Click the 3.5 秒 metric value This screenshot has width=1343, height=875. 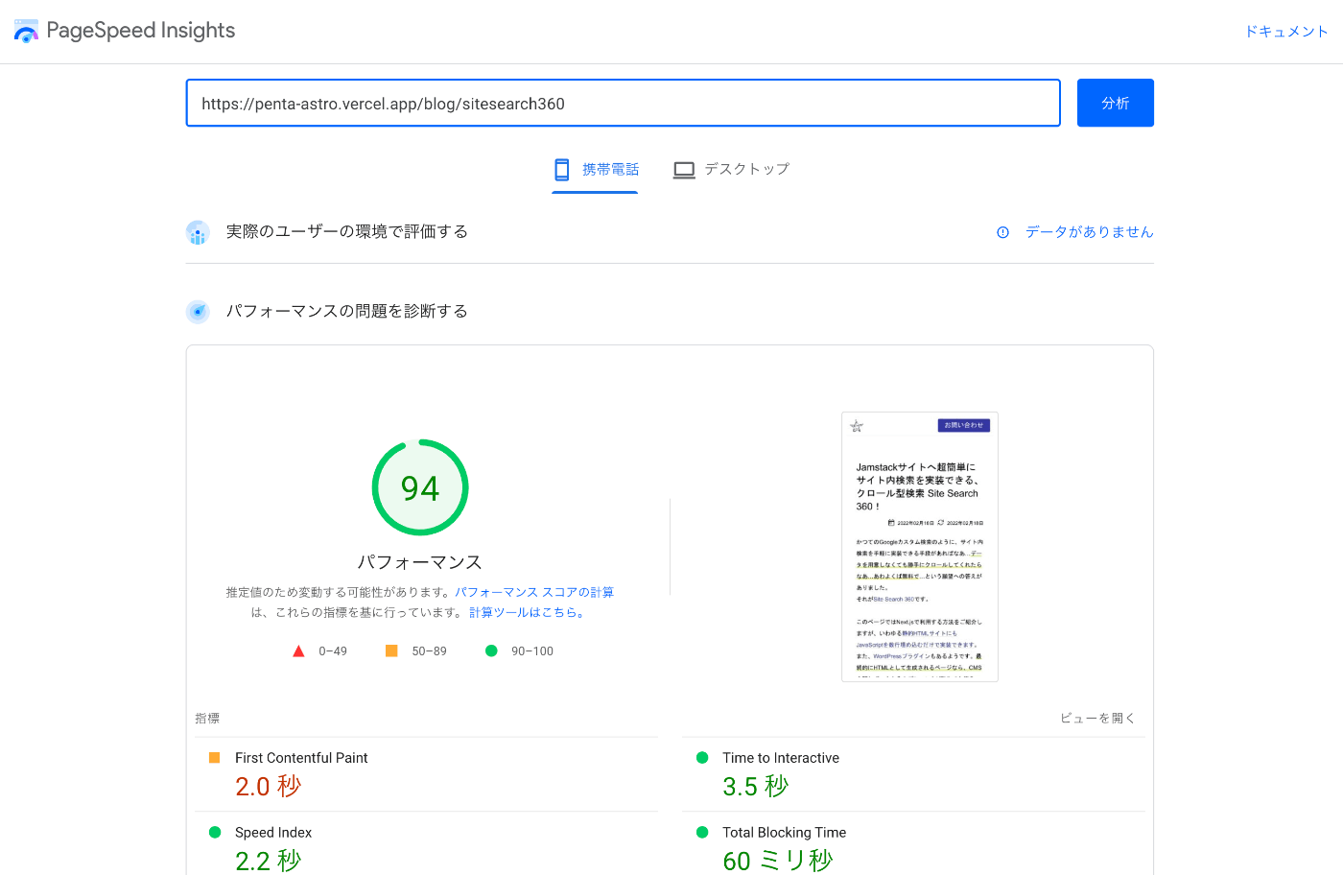click(756, 787)
